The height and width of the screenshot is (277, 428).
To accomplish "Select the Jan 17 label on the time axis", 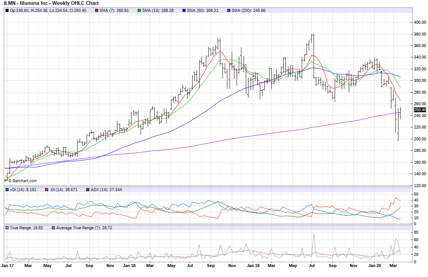I will [x=8, y=266].
